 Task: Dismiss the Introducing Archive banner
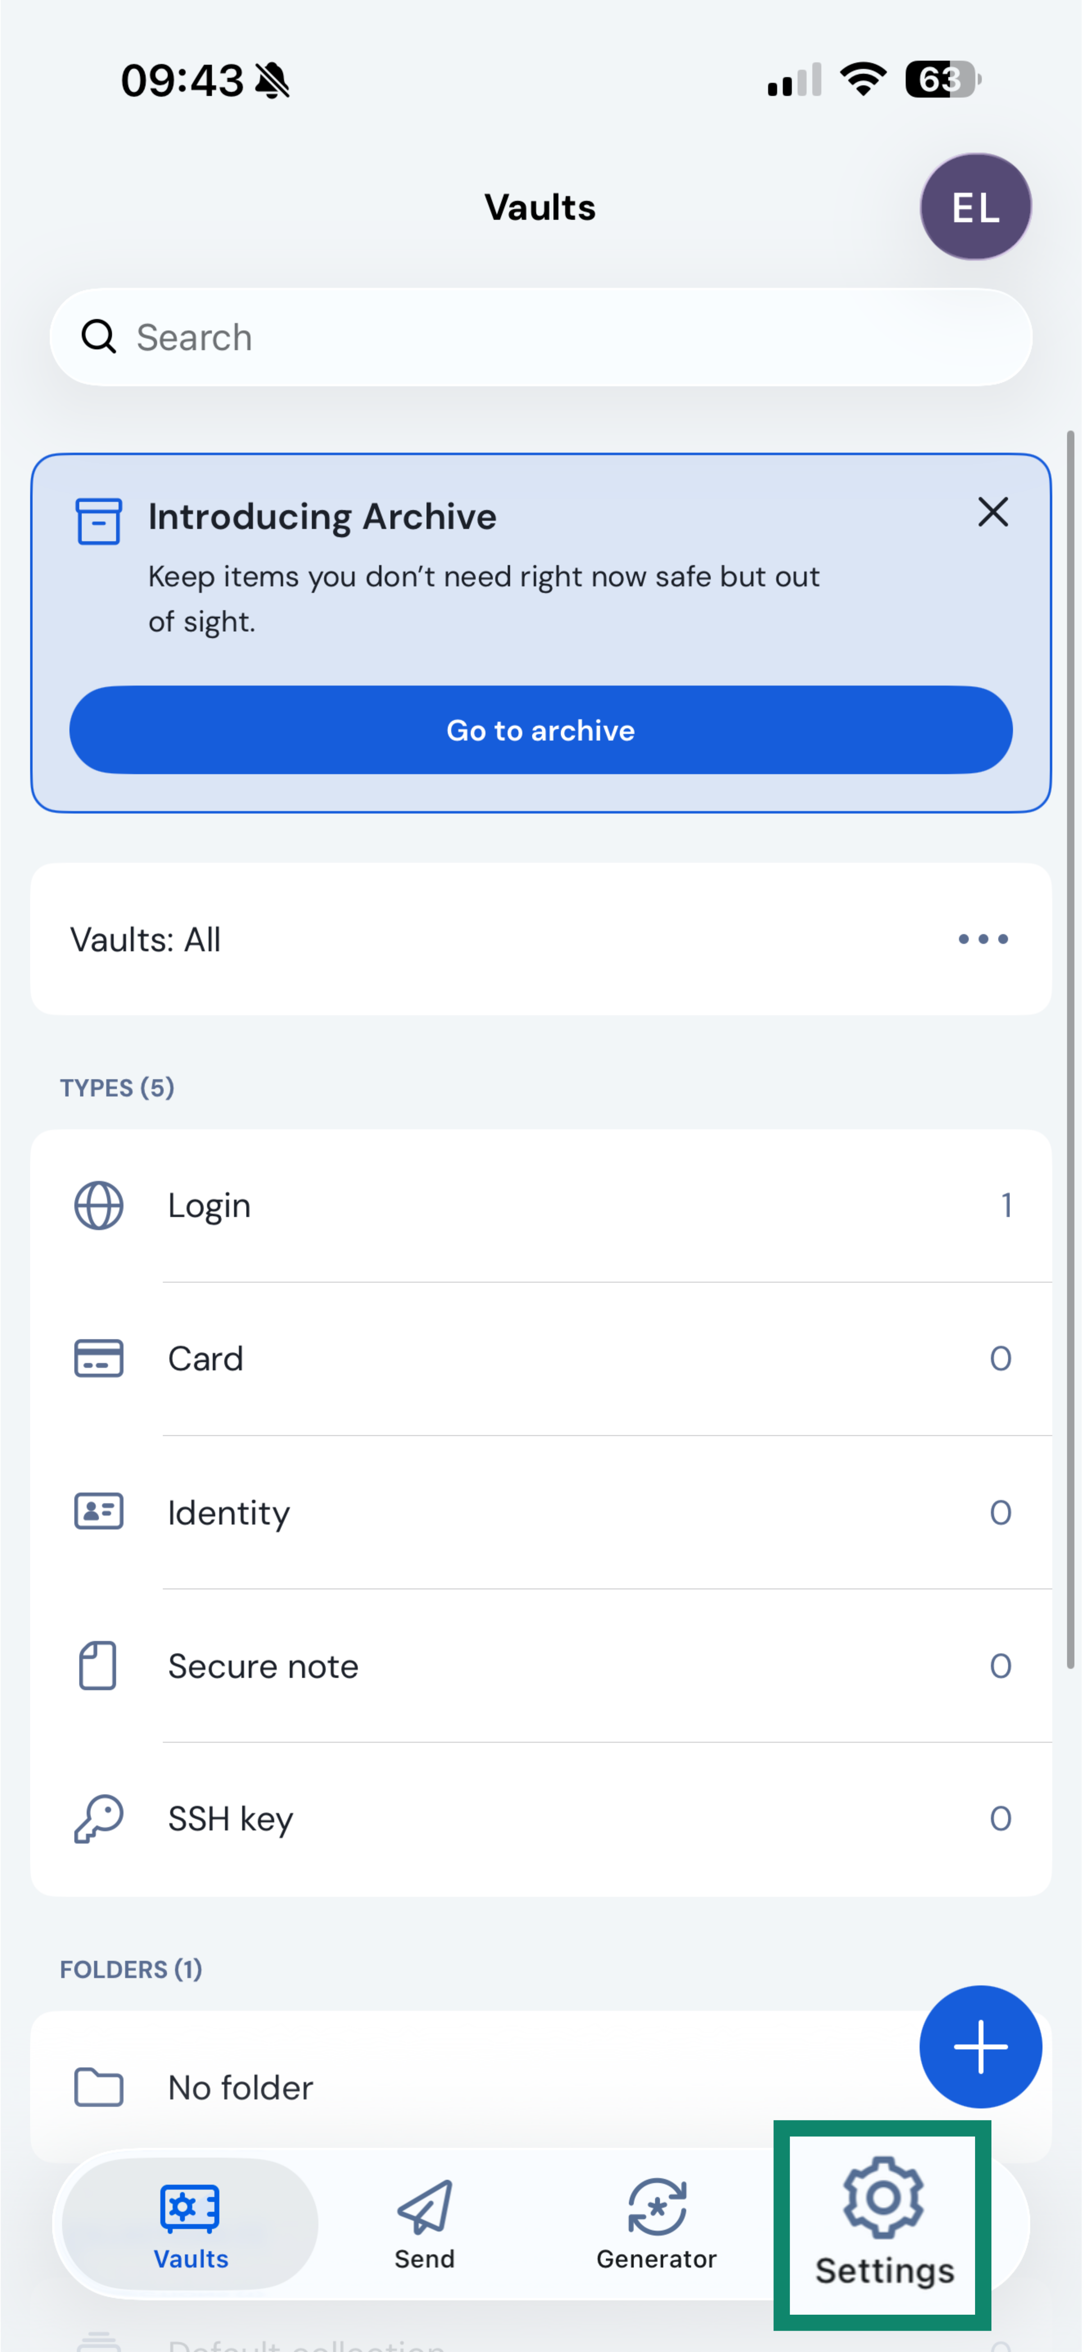993,512
